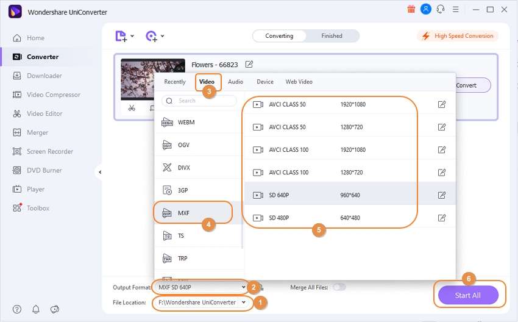Edit preset AVCI CLASS 100 1280*720
518x322 pixels.
[x=442, y=172]
